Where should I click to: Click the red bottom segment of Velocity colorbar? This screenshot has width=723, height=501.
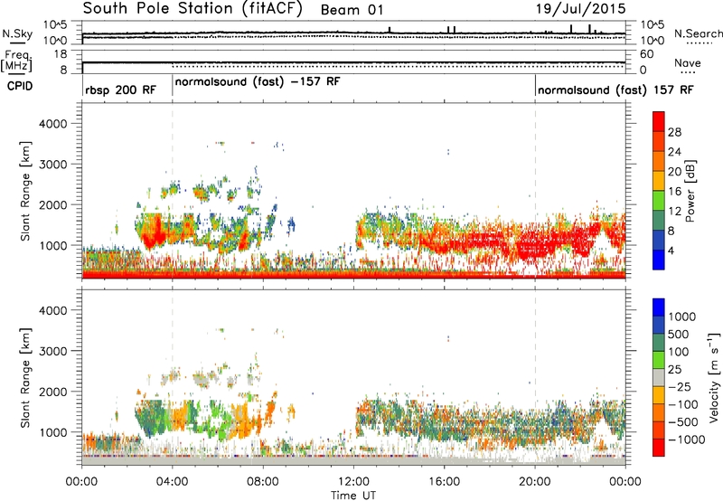coord(659,448)
